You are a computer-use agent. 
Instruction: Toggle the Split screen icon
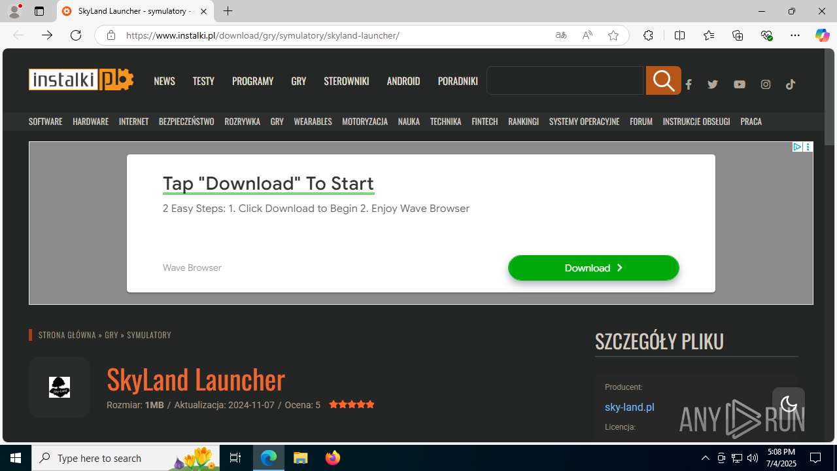[679, 35]
